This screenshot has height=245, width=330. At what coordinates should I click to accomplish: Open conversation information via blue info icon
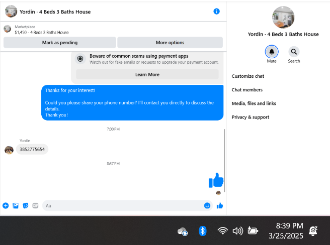click(216, 12)
